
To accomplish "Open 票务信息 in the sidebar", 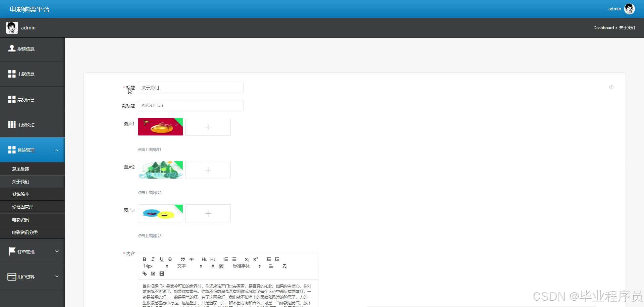I will point(32,100).
